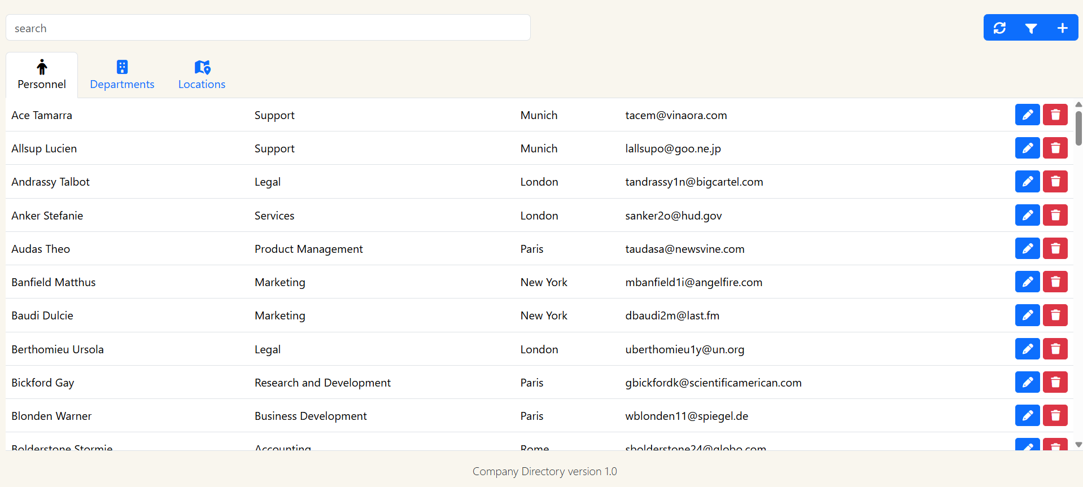Click the scrollbar up arrow
The image size is (1083, 487).
[1078, 104]
